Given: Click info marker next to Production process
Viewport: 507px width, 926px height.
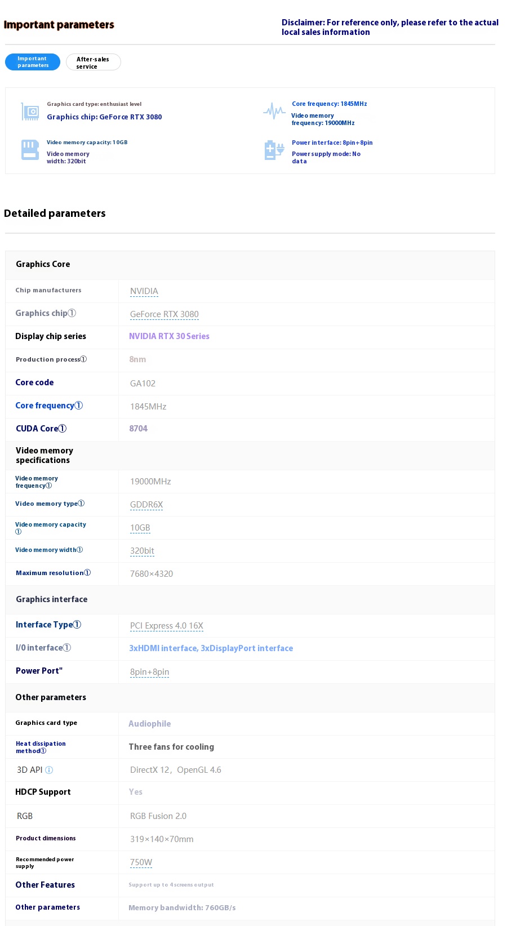Looking at the screenshot, I should click(83, 359).
